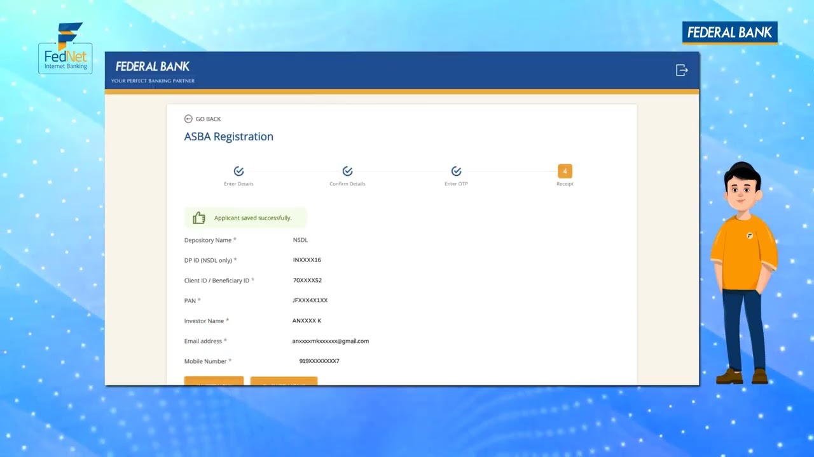
Task: Click Investor Name value ANXXXX K
Action: (x=307, y=321)
